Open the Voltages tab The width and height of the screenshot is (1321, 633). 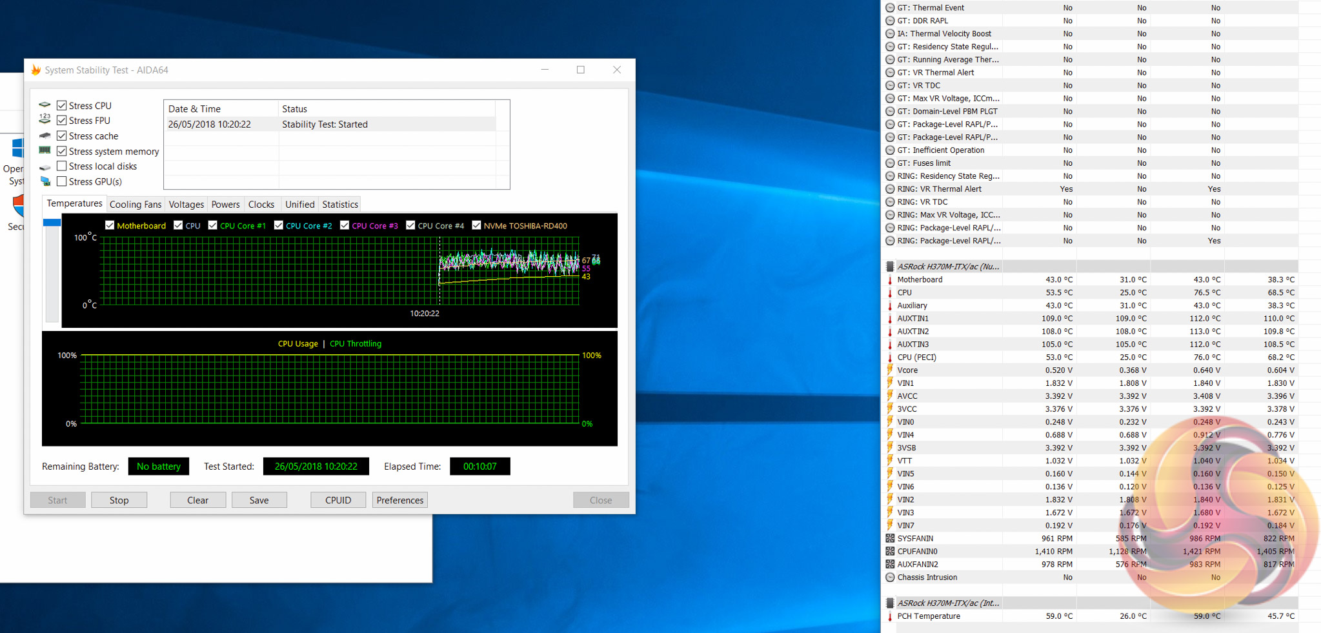tap(186, 205)
